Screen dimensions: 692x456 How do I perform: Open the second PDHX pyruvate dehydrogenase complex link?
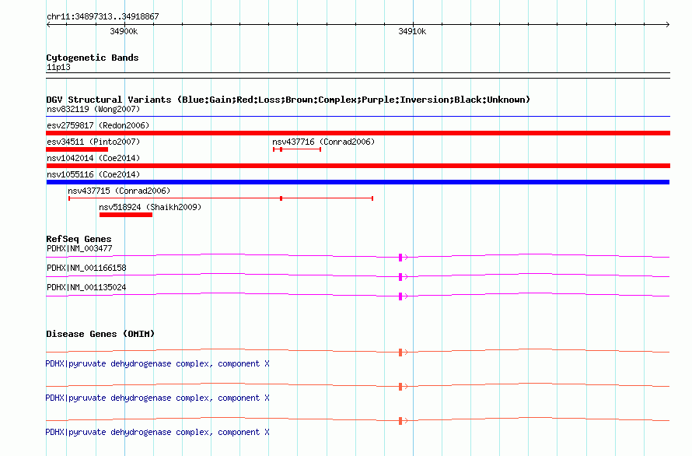(158, 398)
